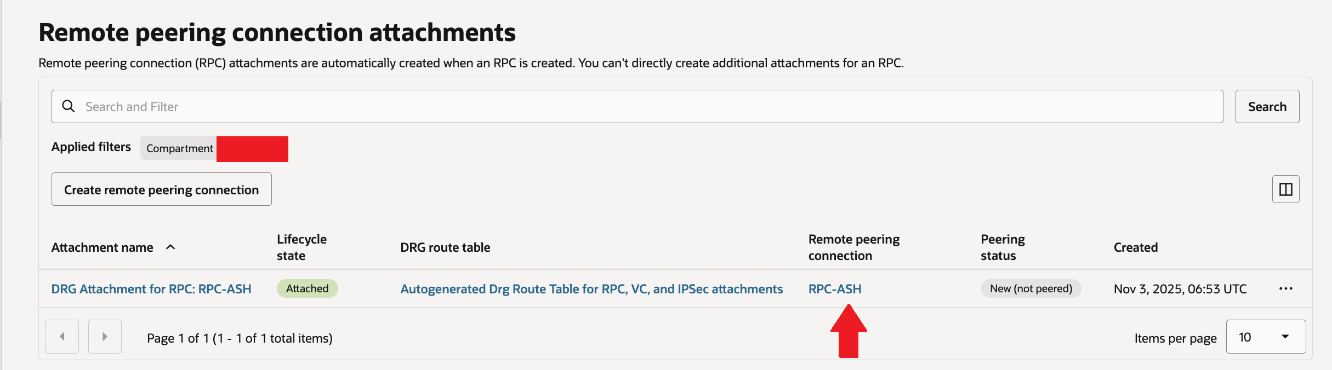Sort by Attachment name caret
Viewport: 1332px width, 370px height.
click(170, 247)
